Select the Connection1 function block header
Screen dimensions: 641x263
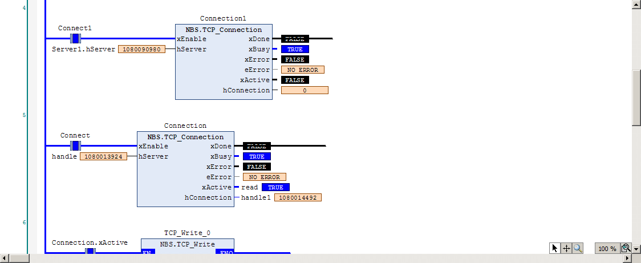click(x=224, y=30)
